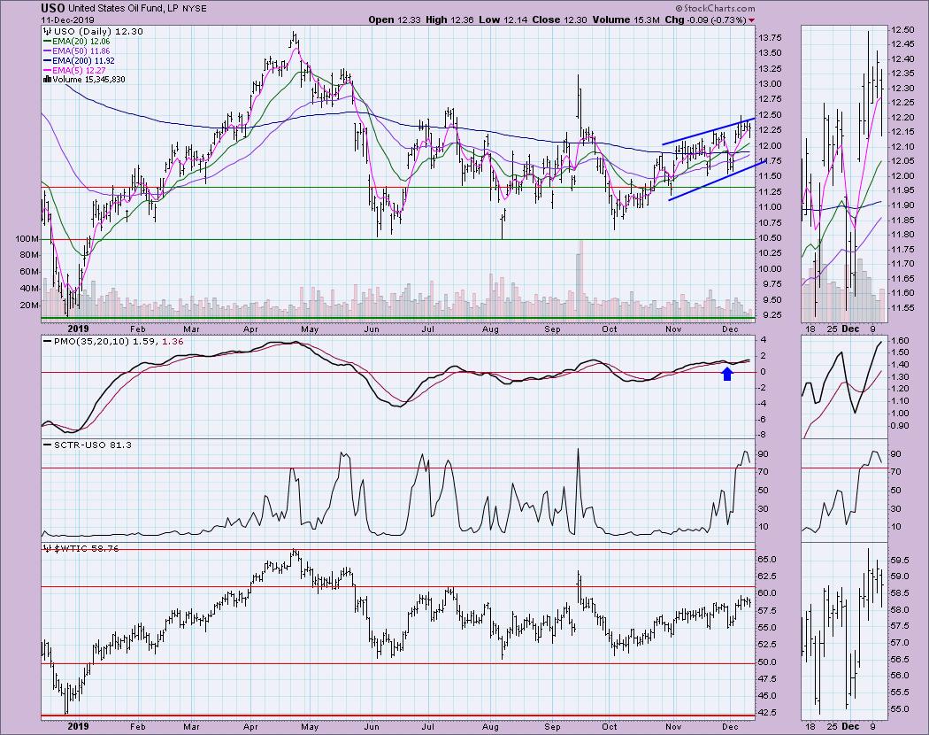Click the magenta EMA(5) legend line marker

tap(47, 70)
